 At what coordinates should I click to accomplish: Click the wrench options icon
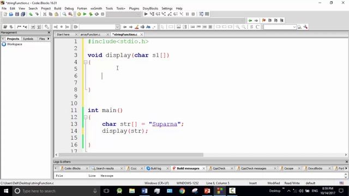(305, 27)
